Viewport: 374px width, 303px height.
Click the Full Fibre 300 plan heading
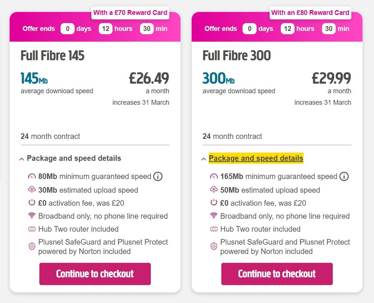click(237, 56)
